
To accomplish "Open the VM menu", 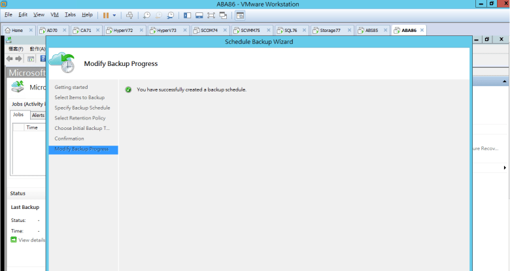I will [54, 14].
